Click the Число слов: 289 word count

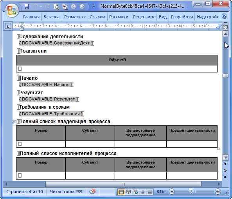pyautogui.click(x=66, y=192)
